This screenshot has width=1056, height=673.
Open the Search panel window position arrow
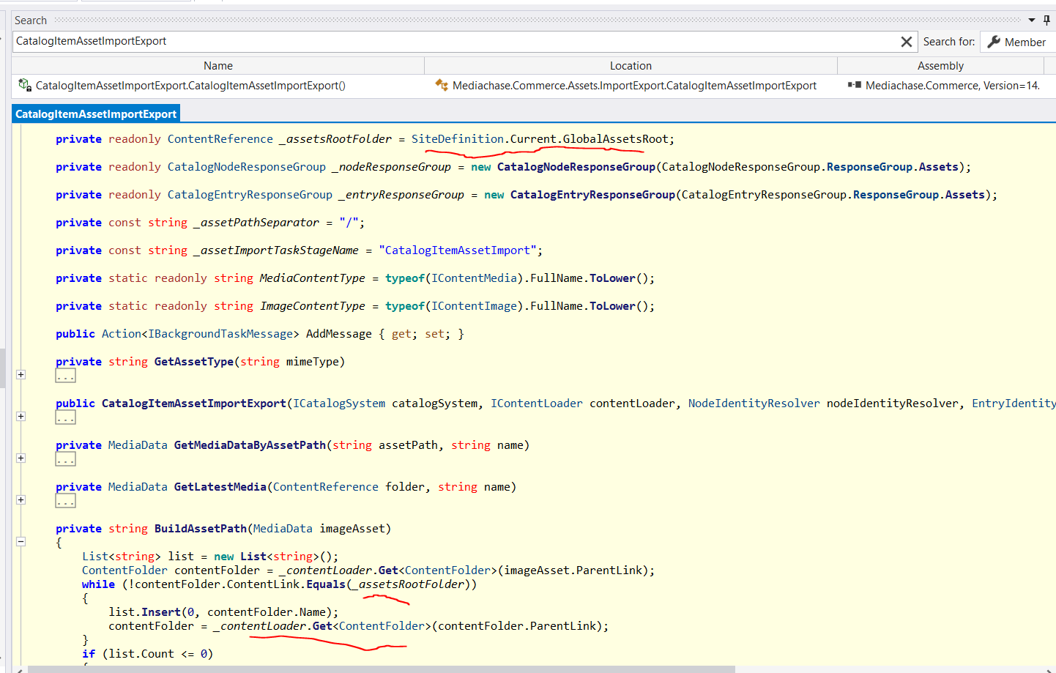click(1032, 20)
